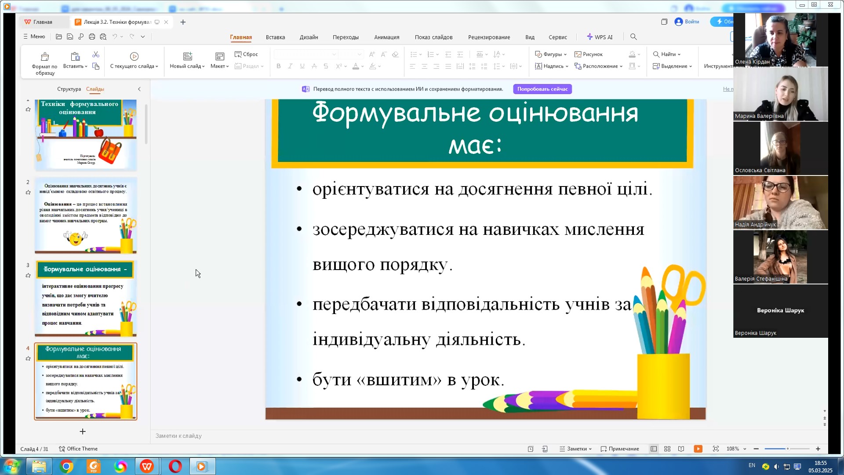Toggle bulleted list

click(413, 55)
